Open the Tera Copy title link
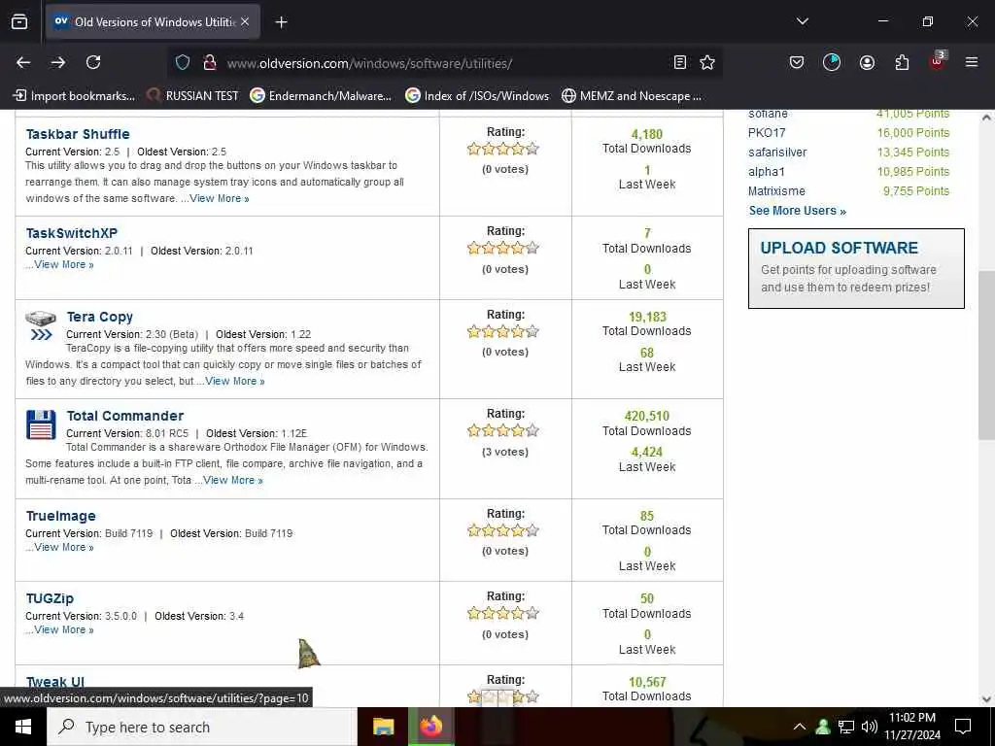Screen dimensions: 995x746 click(100, 317)
